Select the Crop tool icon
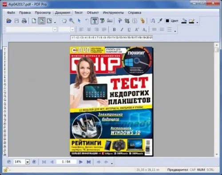The width and height of the screenshot is (222, 175). 127,21
